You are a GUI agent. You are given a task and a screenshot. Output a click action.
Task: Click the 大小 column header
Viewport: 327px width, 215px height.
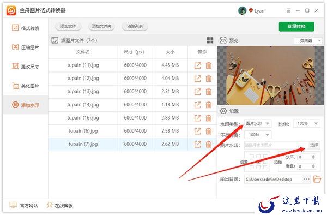(170, 52)
